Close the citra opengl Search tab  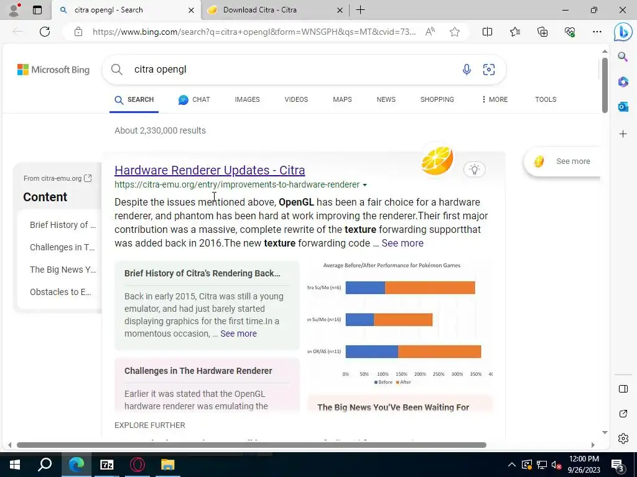pos(191,10)
